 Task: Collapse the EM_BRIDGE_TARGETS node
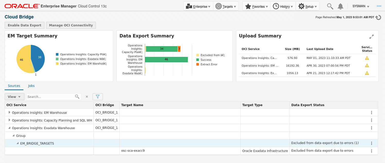(17, 143)
